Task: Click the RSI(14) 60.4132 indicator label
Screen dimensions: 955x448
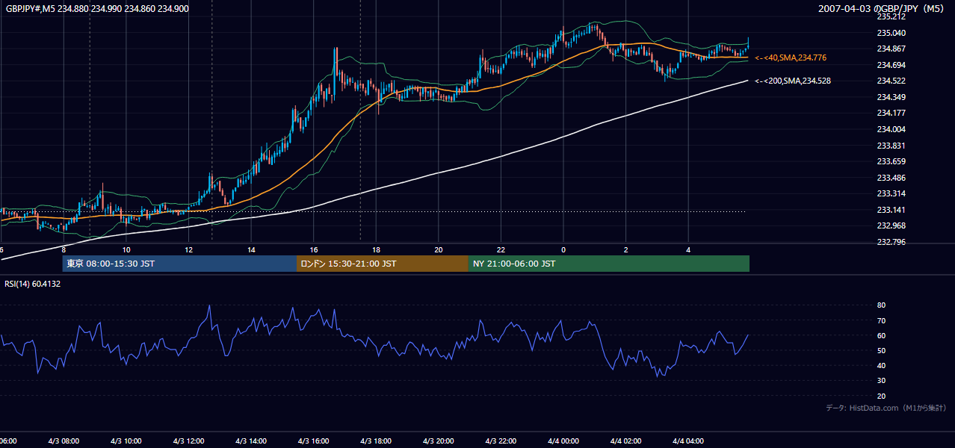Action: [x=33, y=284]
